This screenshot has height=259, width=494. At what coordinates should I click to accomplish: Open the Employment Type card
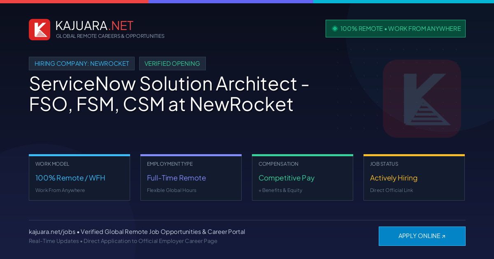191,178
